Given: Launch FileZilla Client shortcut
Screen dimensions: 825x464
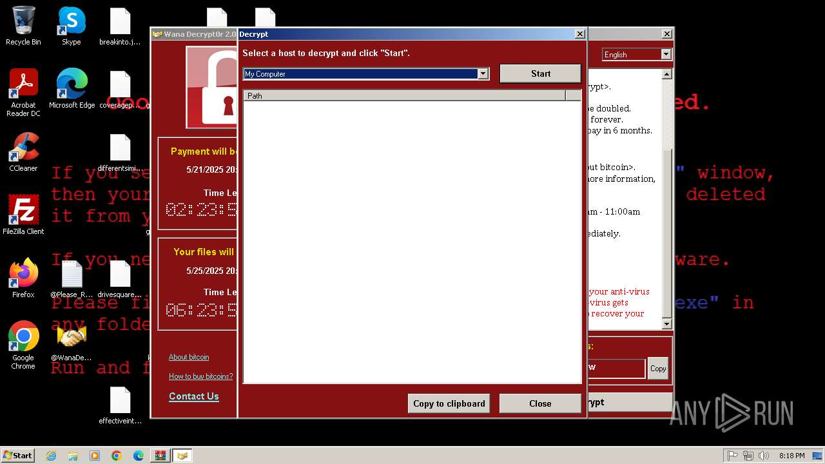Looking at the screenshot, I should [x=23, y=215].
